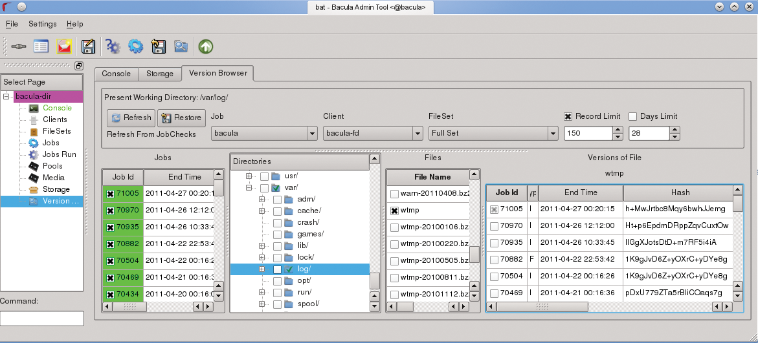This screenshot has width=758, height=343.
Task: Click the connect plug toolbar icon
Action: [x=18, y=47]
